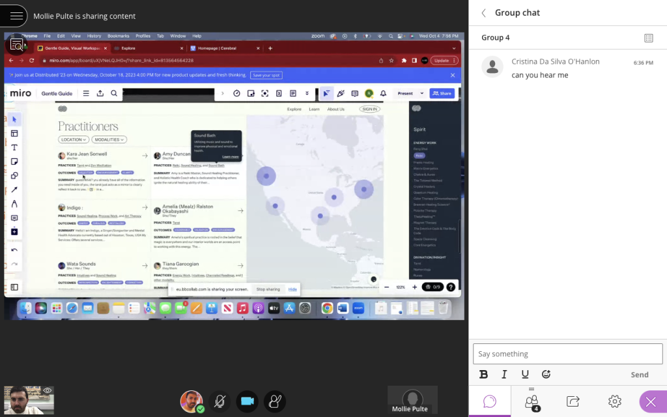Image resolution: width=667 pixels, height=417 pixels.
Task: Toggle hide collaborators' cursors in Miro
Action: [x=326, y=93]
